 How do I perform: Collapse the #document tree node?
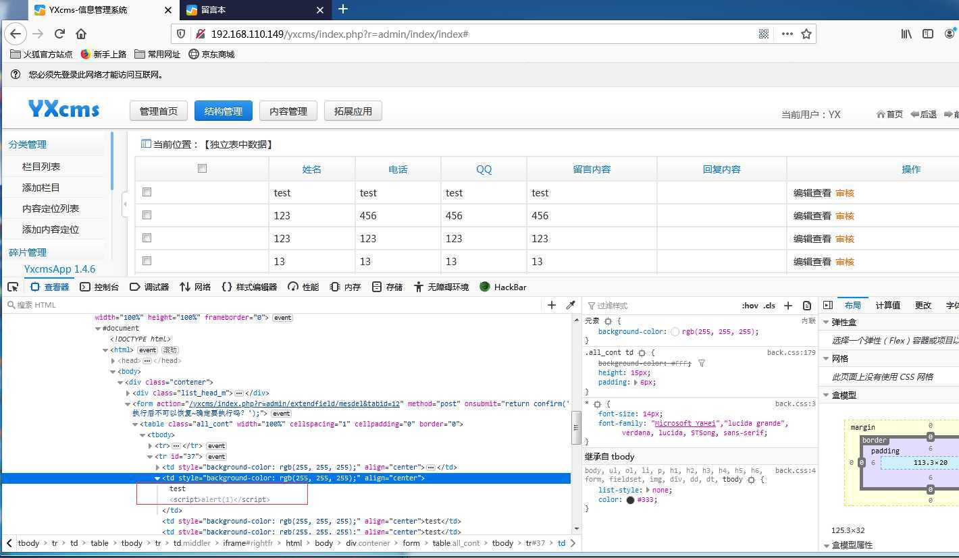[98, 329]
